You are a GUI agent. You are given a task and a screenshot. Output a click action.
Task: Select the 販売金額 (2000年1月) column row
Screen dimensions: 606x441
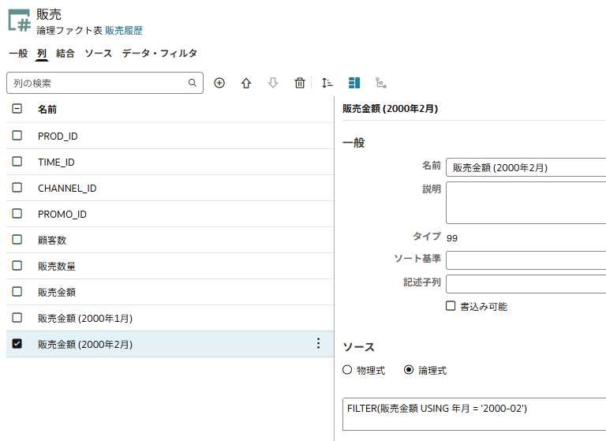pyautogui.click(x=170, y=318)
